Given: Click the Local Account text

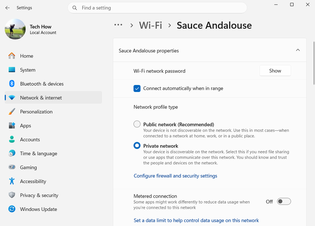Looking at the screenshot, I should pyautogui.click(x=43, y=33).
